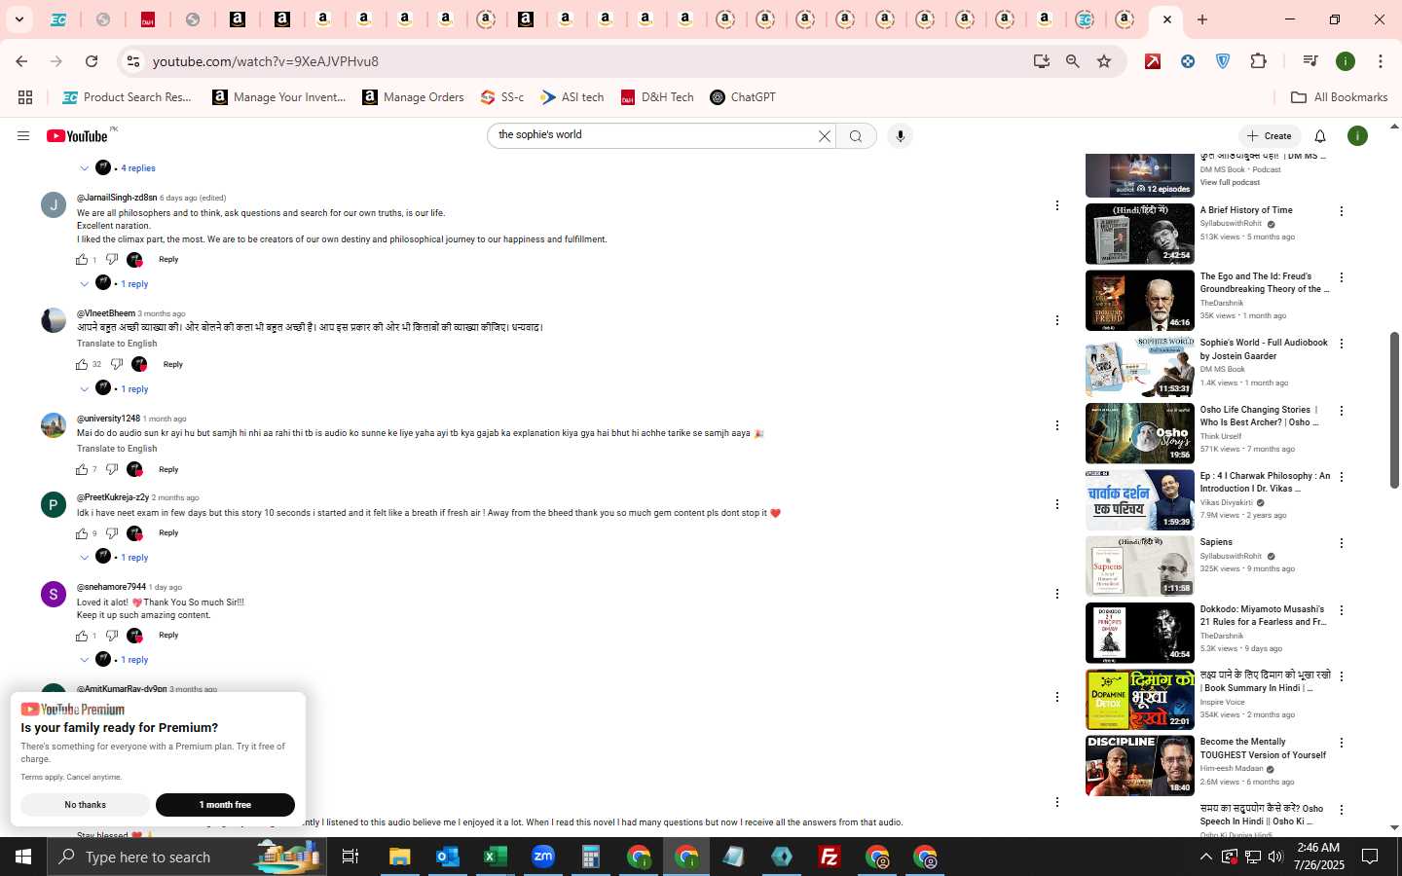Open the browser zoom magnifier icon

pos(1073,61)
